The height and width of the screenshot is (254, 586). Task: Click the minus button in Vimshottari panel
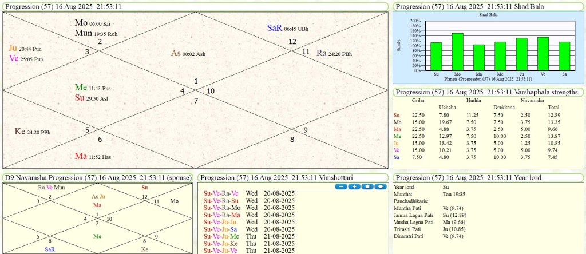click(x=340, y=186)
